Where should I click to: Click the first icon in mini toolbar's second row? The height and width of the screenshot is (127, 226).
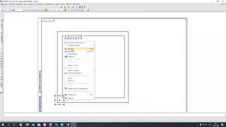[x=66, y=38]
